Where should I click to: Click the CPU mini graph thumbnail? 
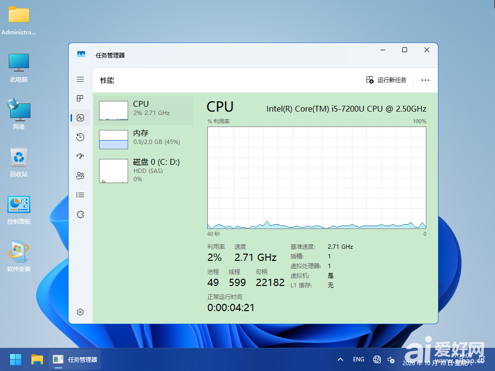114,111
